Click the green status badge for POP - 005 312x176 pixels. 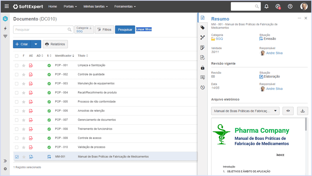(49, 102)
